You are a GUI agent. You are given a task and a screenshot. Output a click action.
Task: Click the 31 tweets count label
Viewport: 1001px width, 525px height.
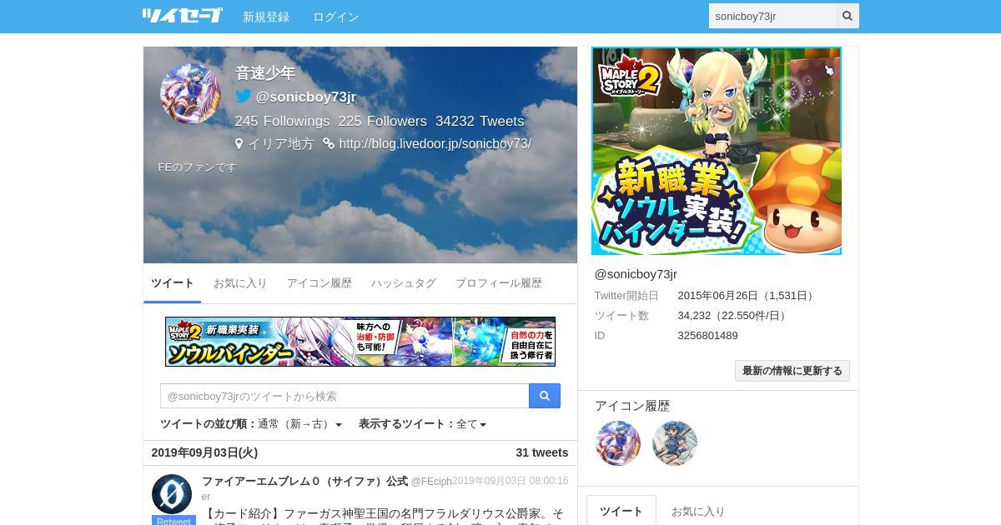click(542, 452)
